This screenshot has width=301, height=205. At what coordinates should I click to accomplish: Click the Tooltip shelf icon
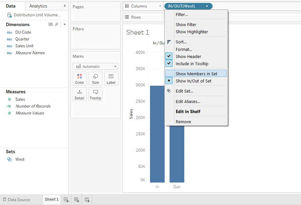click(95, 94)
